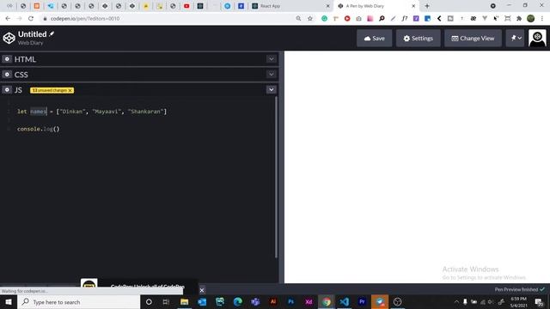
Task: Click the taskbar search box
Action: [79, 301]
